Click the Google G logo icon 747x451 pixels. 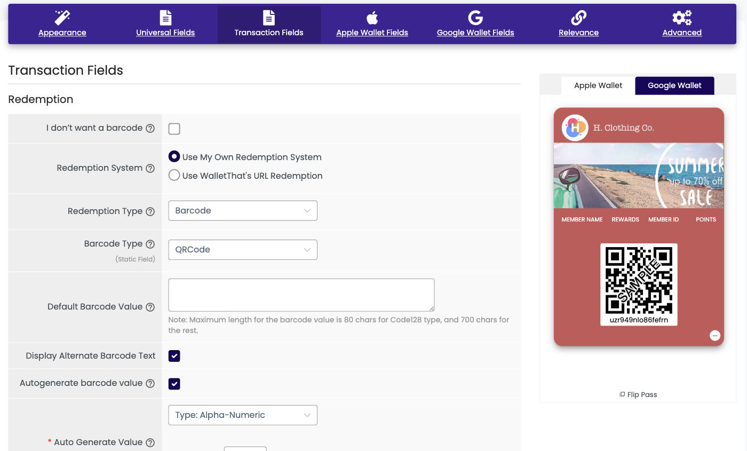click(475, 18)
